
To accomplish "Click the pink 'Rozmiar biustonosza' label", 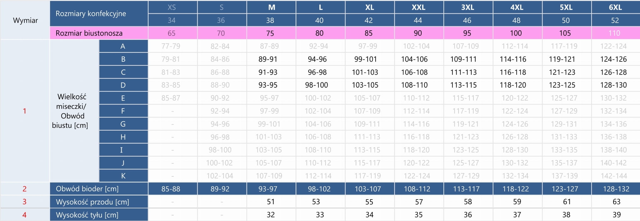I will 89,33.
